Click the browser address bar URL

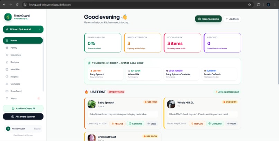pyautogui.click(x=50, y=5)
